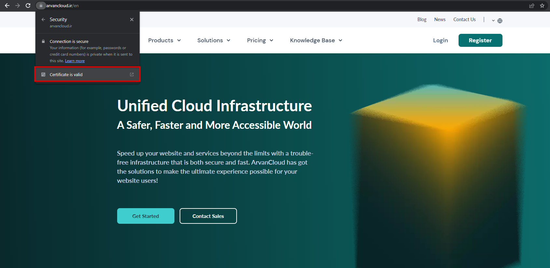This screenshot has width=550, height=268.
Task: Click the browser forward arrow
Action: (x=18, y=6)
